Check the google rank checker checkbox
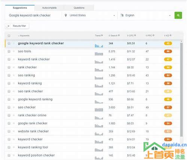Image resolution: width=187 pixels, height=160 pixels. 9,123
